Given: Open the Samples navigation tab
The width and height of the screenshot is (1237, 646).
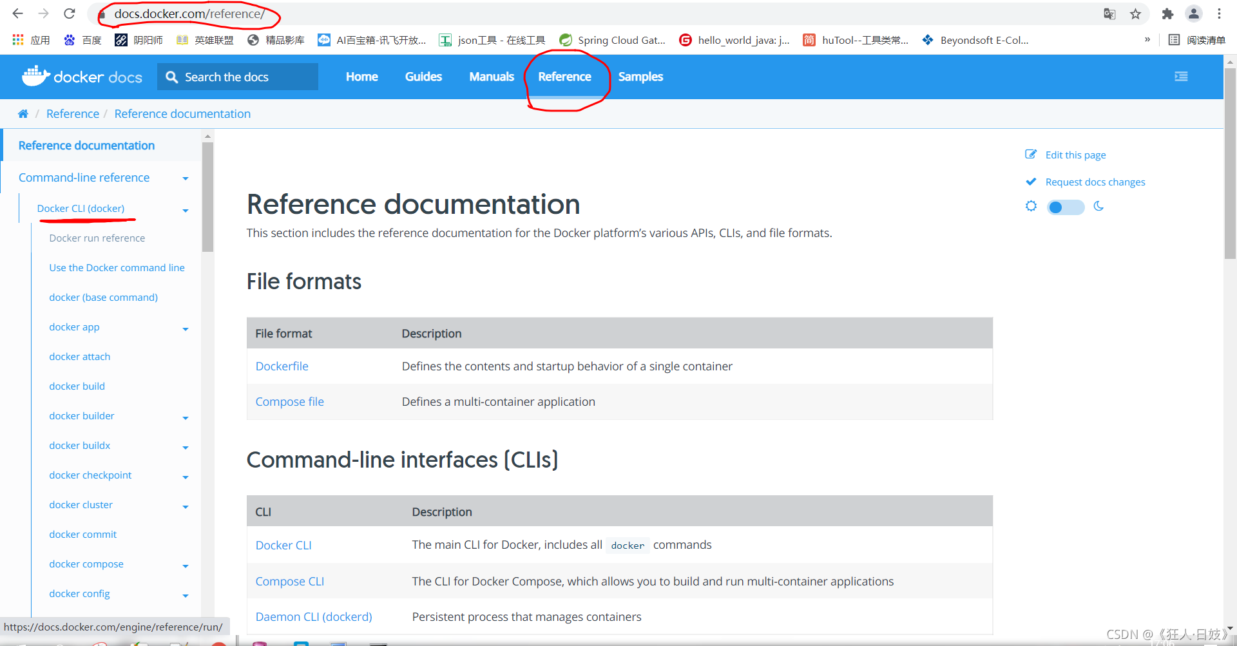Looking at the screenshot, I should click(x=640, y=77).
